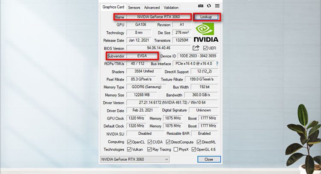Viewport: 321px width, 174px height.
Task: Toggle the OpenCL checkbox
Action: [x=129, y=142]
